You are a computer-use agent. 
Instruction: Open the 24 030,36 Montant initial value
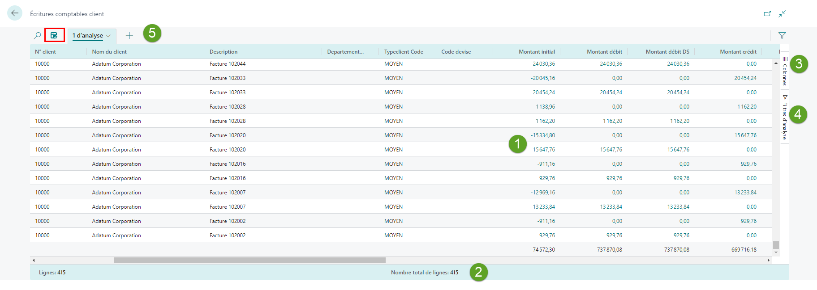(544, 64)
